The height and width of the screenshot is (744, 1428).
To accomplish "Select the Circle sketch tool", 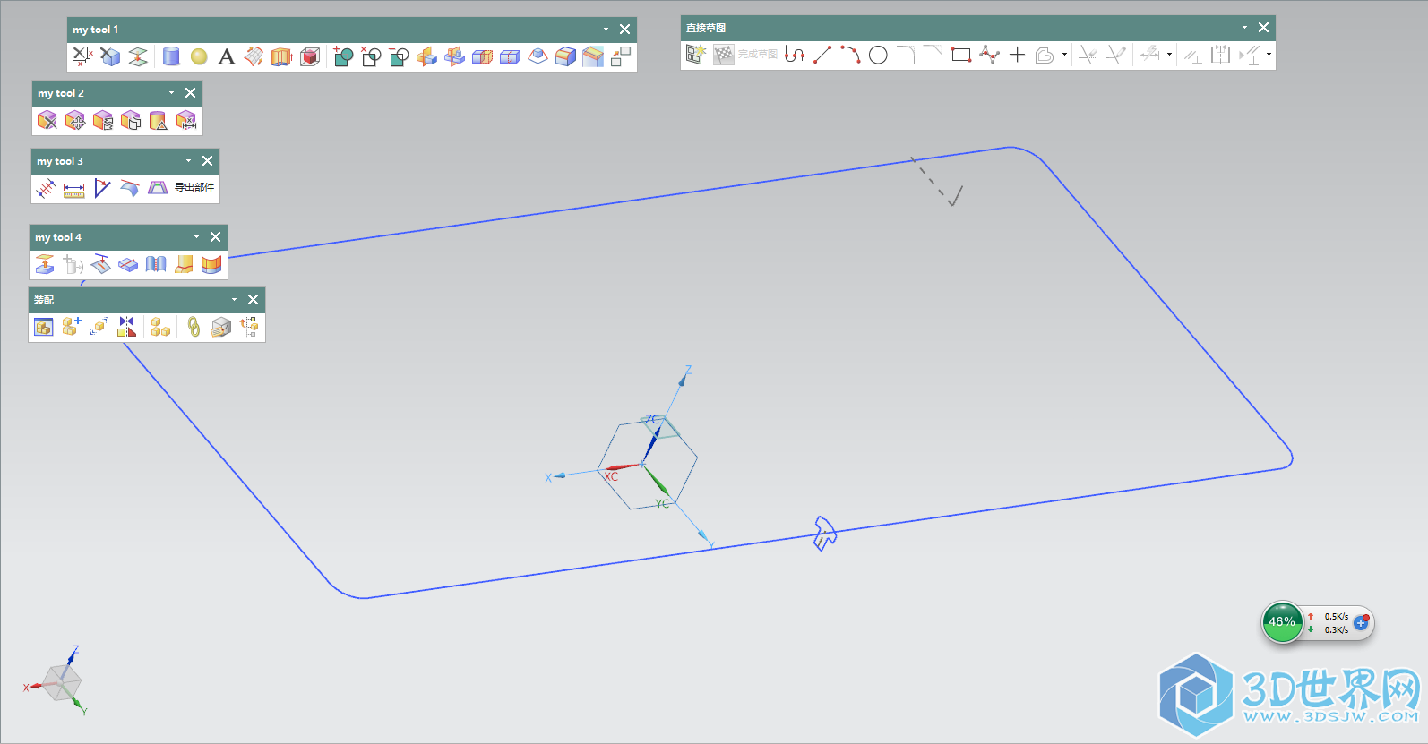I will pyautogui.click(x=878, y=55).
